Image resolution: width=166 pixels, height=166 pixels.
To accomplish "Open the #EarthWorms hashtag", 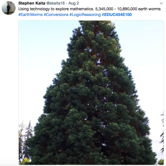I will [x=30, y=15].
